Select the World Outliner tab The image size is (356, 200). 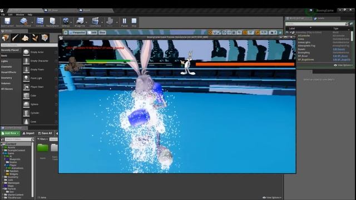(x=297, y=18)
